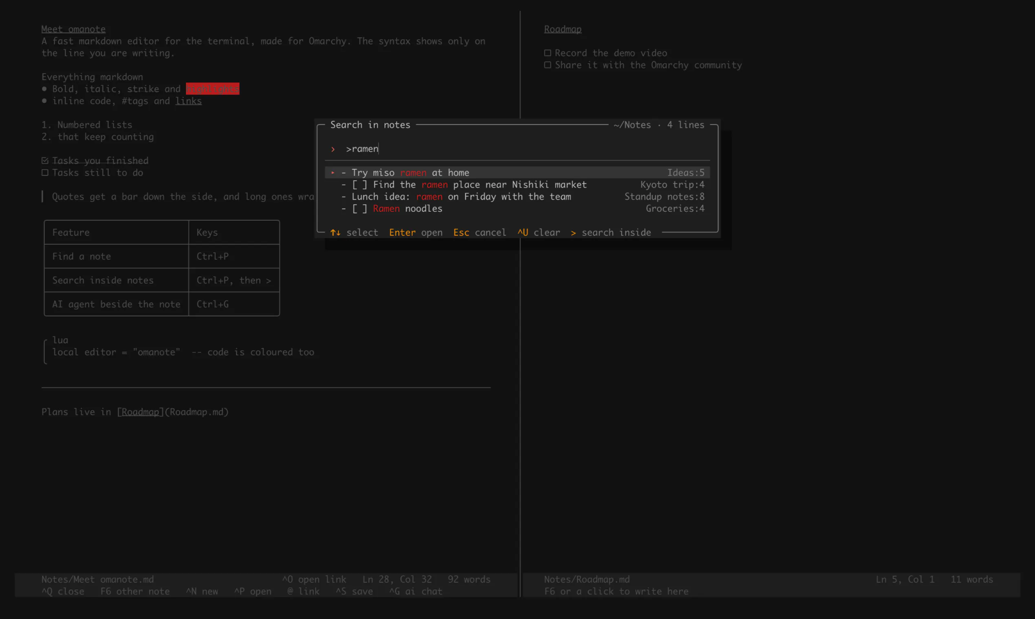Click the '> search inside' hint in dialog footer

tap(610, 233)
